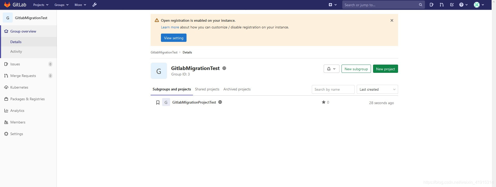
Task: Open the GitlabMigrationProjectTest project
Action: 194,102
